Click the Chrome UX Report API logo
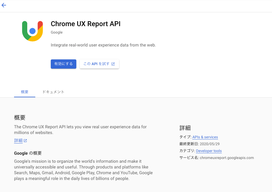This screenshot has height=192, width=272. (32, 31)
